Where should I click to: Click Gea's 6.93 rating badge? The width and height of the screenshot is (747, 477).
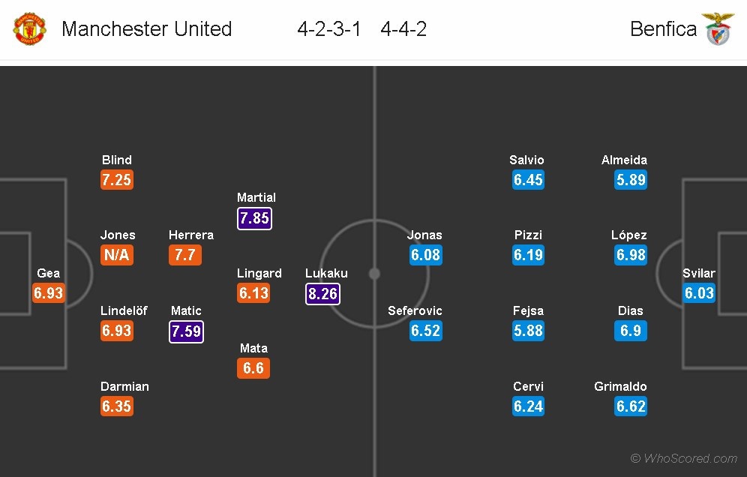pyautogui.click(x=49, y=293)
